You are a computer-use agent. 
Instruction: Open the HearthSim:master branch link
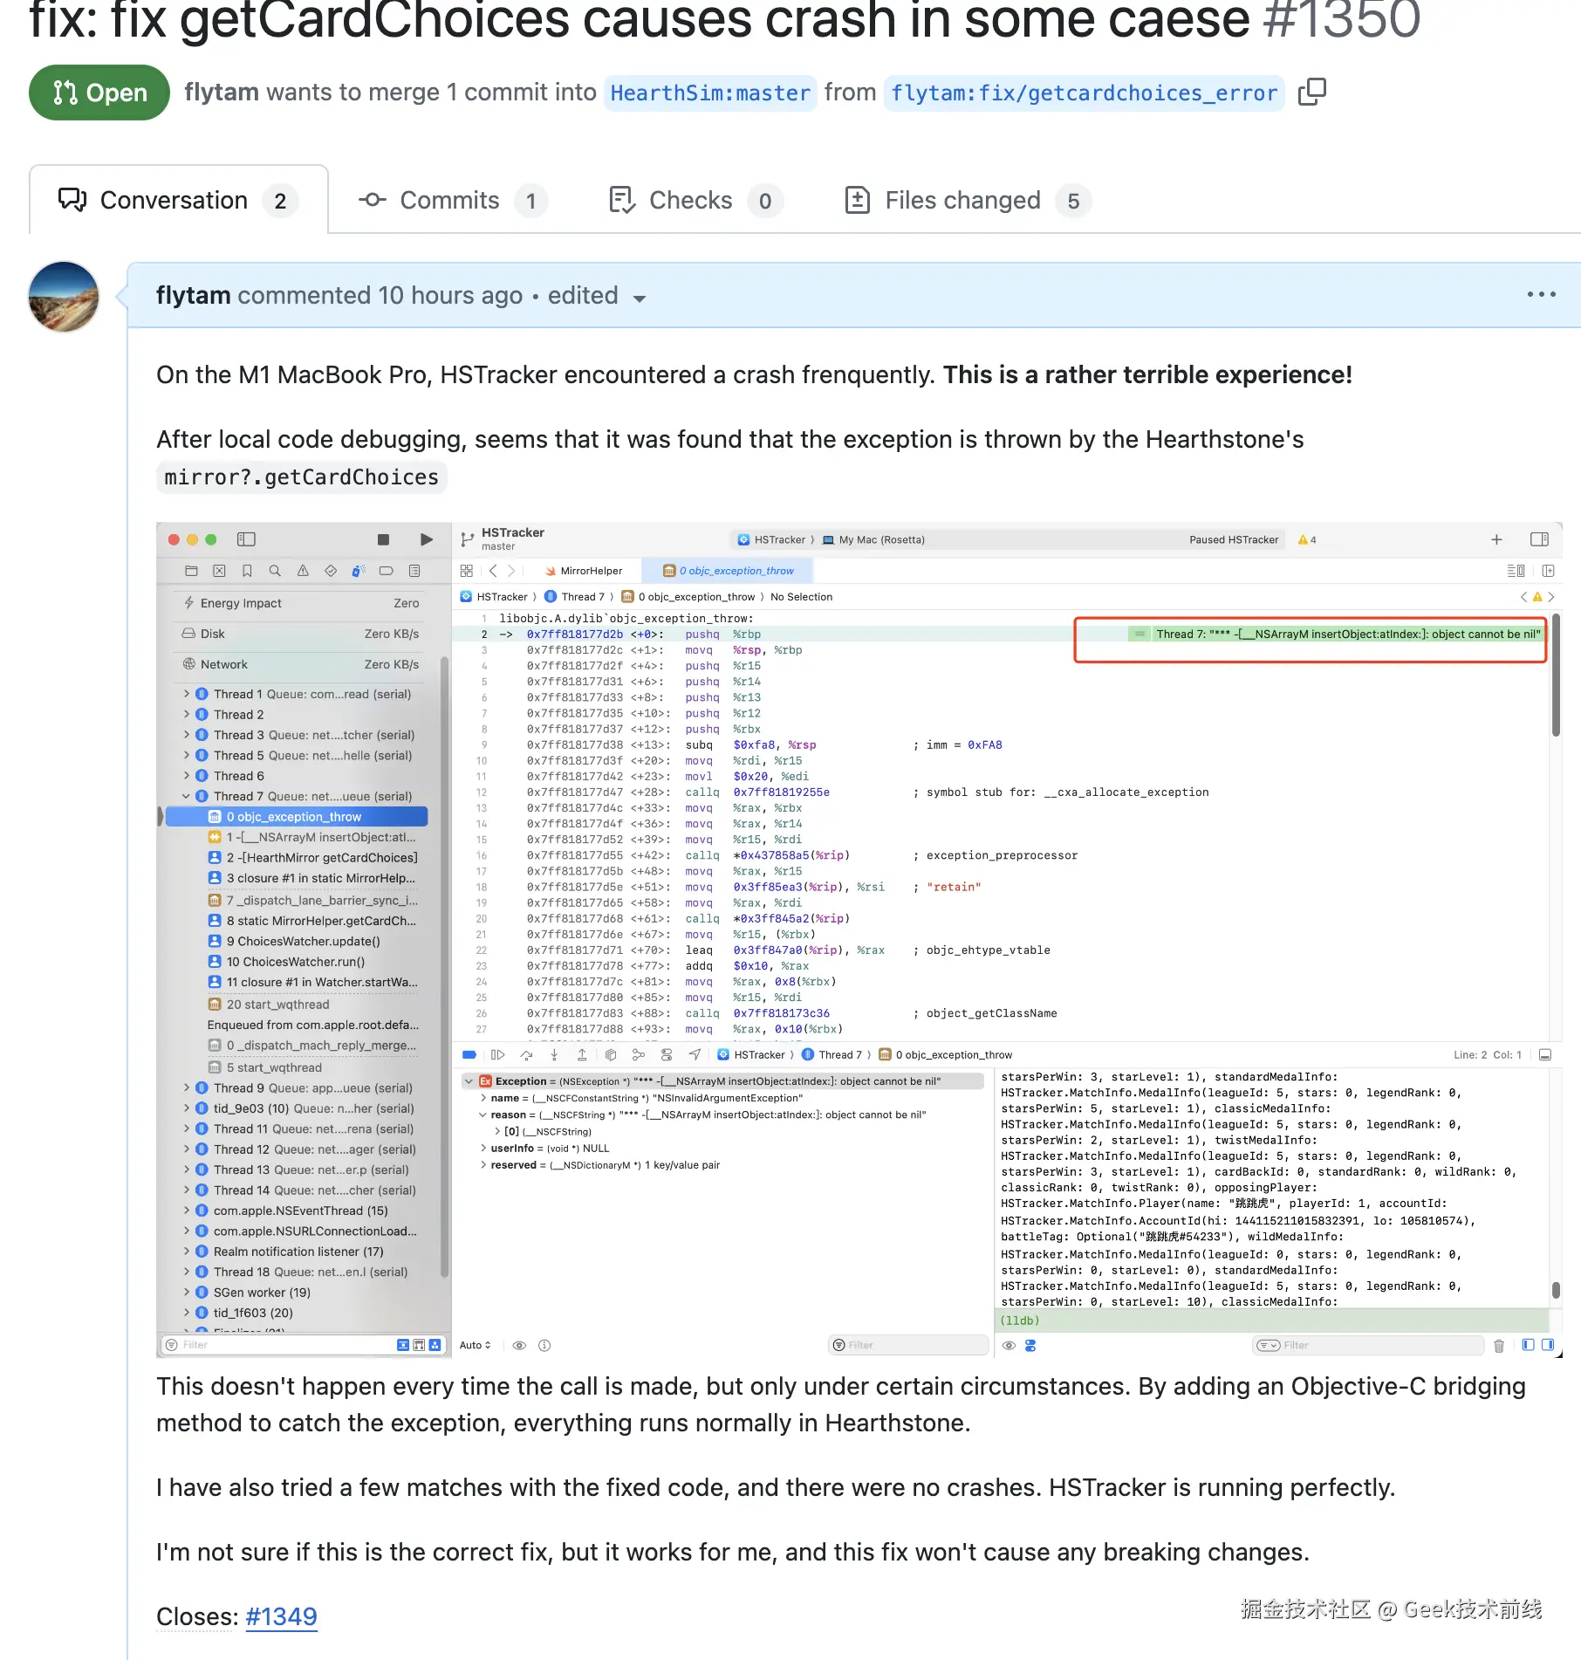click(x=710, y=93)
